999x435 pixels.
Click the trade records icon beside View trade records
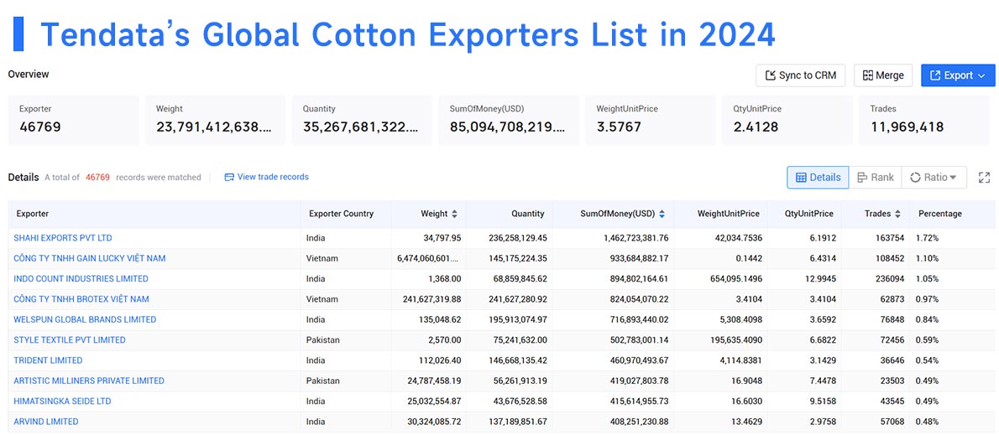coord(229,177)
